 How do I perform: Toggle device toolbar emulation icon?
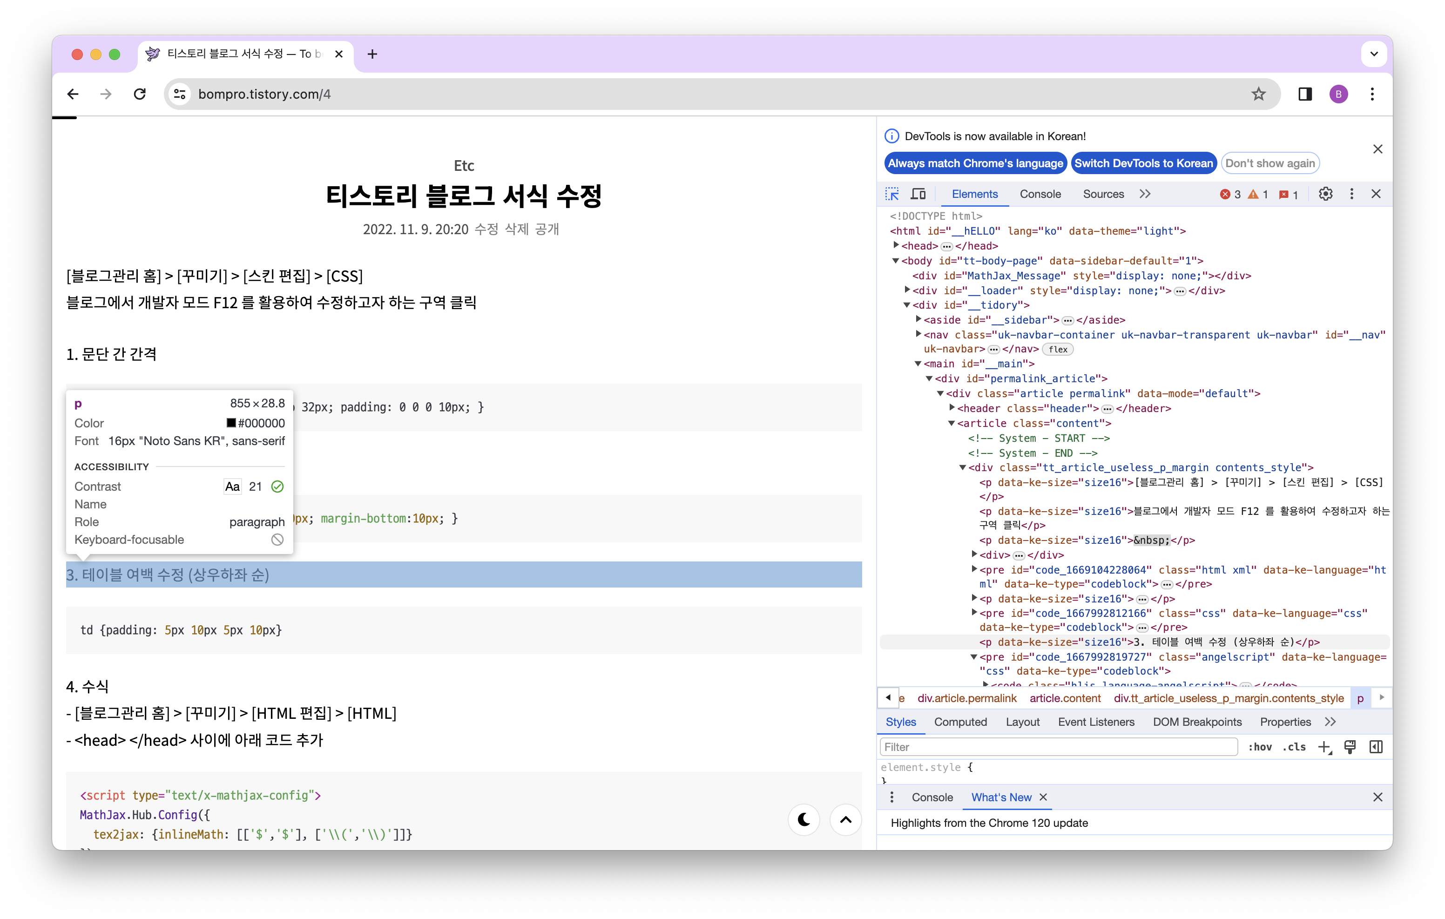pyautogui.click(x=918, y=194)
